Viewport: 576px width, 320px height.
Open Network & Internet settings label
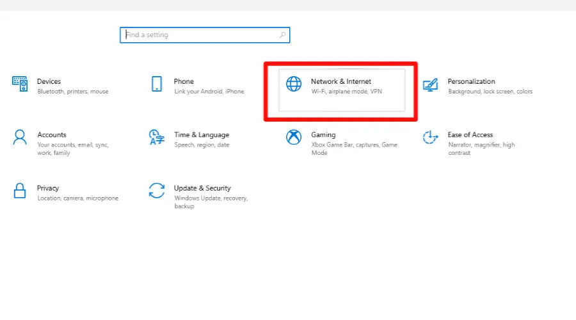tap(341, 81)
